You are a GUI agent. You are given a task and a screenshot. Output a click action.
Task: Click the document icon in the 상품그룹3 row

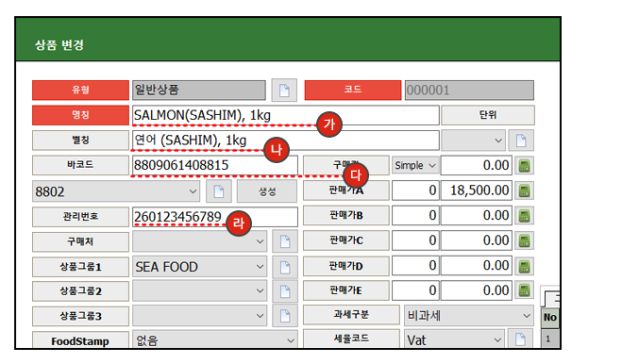pyautogui.click(x=284, y=316)
